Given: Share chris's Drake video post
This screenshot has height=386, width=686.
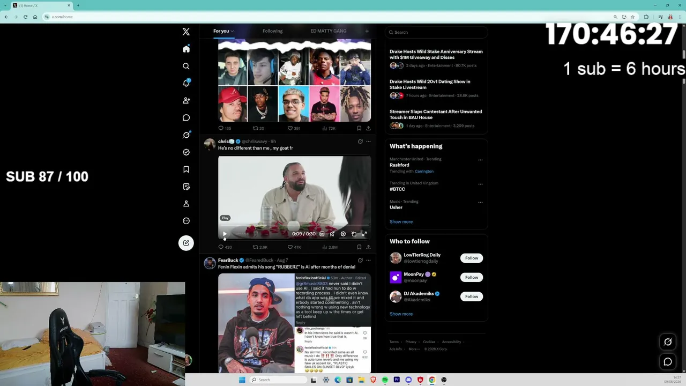Looking at the screenshot, I should click(368, 247).
